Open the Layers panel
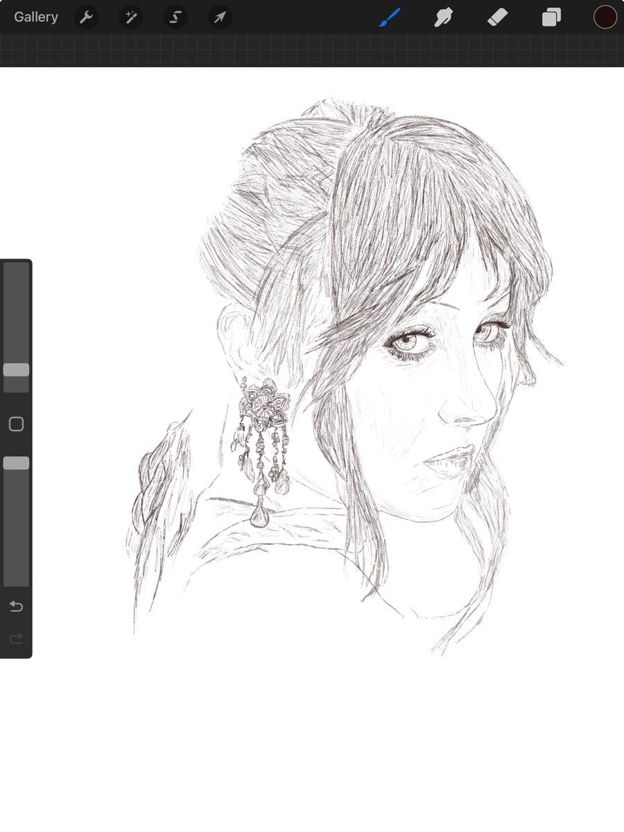 (551, 17)
